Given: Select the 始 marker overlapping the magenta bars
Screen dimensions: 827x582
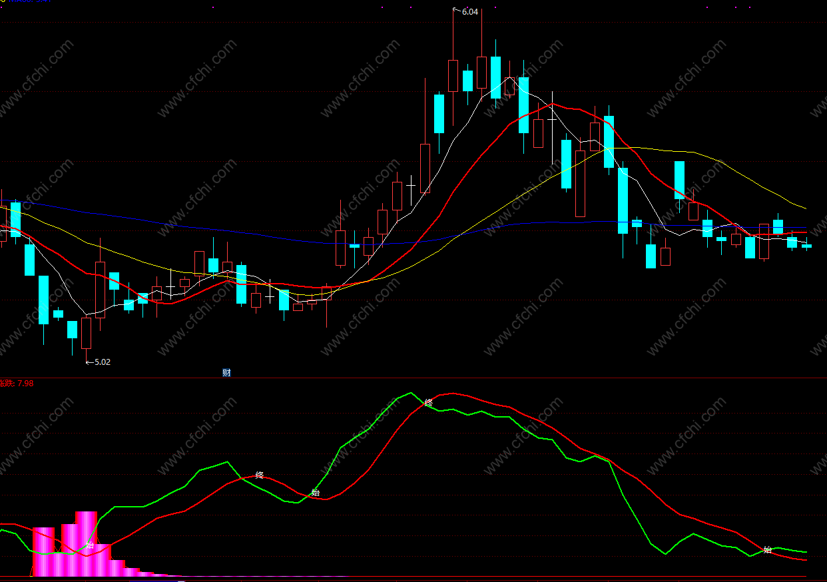Looking at the screenshot, I should (x=90, y=545).
